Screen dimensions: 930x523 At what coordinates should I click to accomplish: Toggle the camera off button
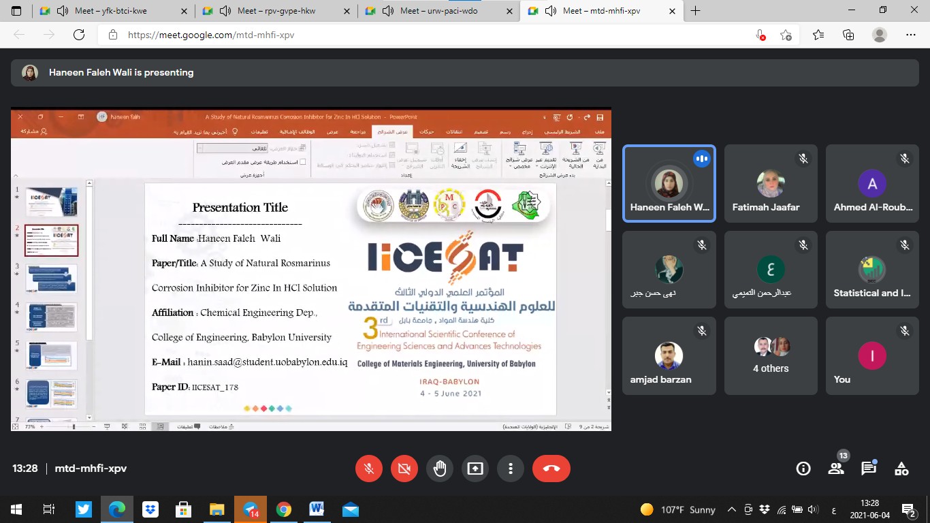coord(404,469)
